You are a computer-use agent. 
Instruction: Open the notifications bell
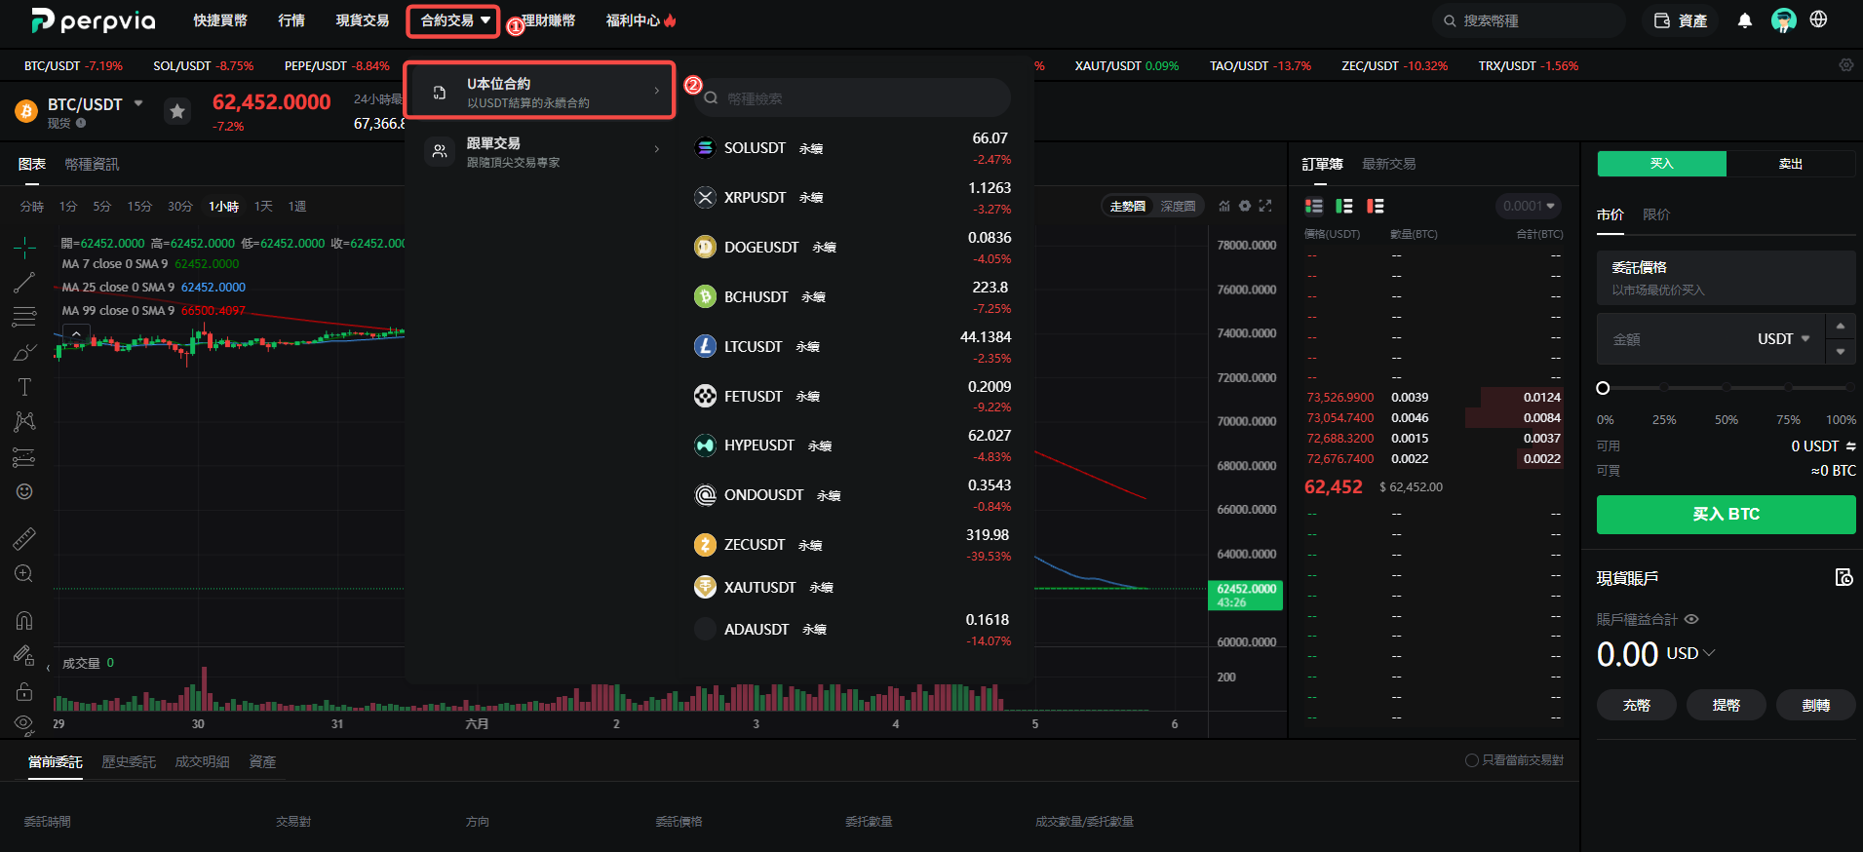point(1745,20)
